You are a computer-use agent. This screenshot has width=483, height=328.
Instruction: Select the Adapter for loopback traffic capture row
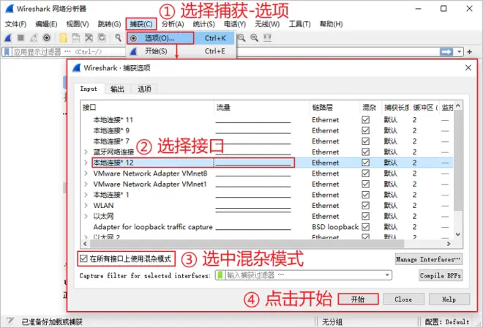click(266, 227)
